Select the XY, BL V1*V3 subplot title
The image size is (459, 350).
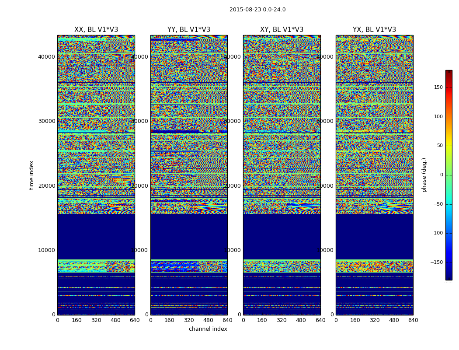pyautogui.click(x=282, y=30)
